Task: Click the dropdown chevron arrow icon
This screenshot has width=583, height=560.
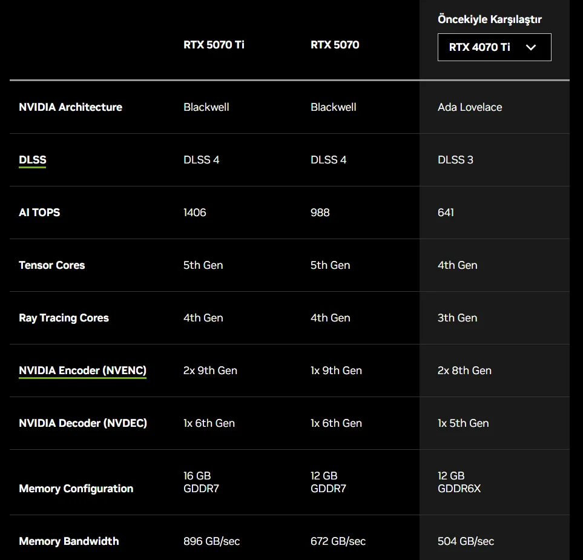Action: tap(531, 47)
